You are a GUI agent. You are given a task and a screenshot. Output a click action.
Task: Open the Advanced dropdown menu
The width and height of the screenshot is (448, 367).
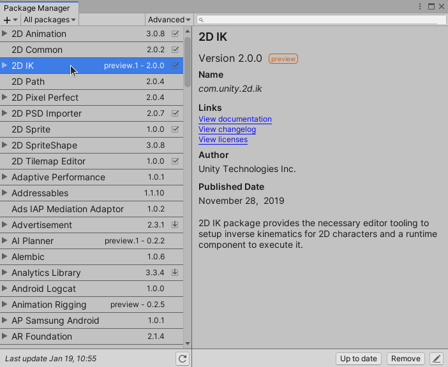tap(168, 20)
